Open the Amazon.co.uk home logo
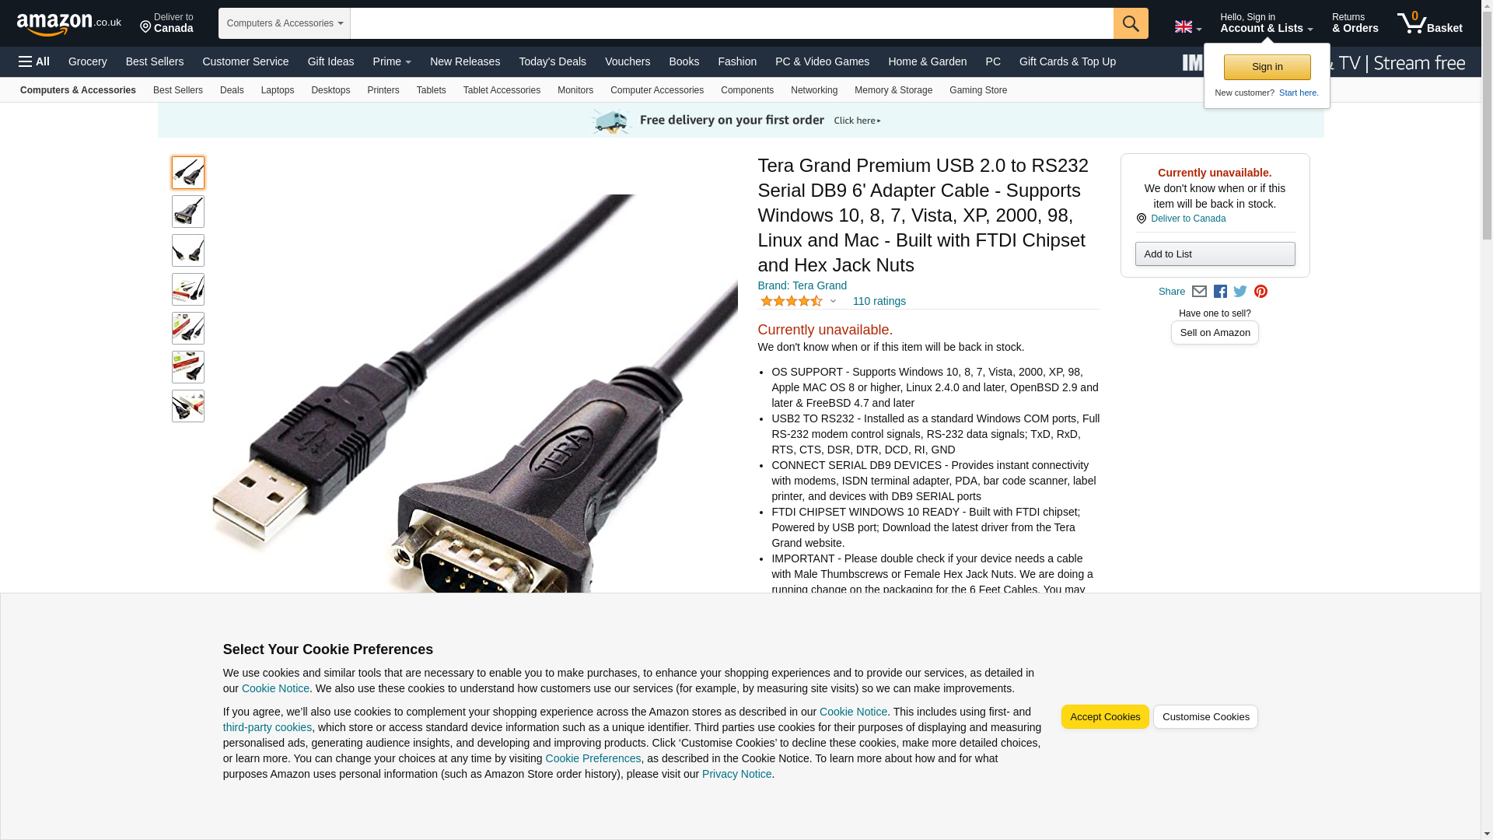This screenshot has width=1493, height=840. coord(69,23)
